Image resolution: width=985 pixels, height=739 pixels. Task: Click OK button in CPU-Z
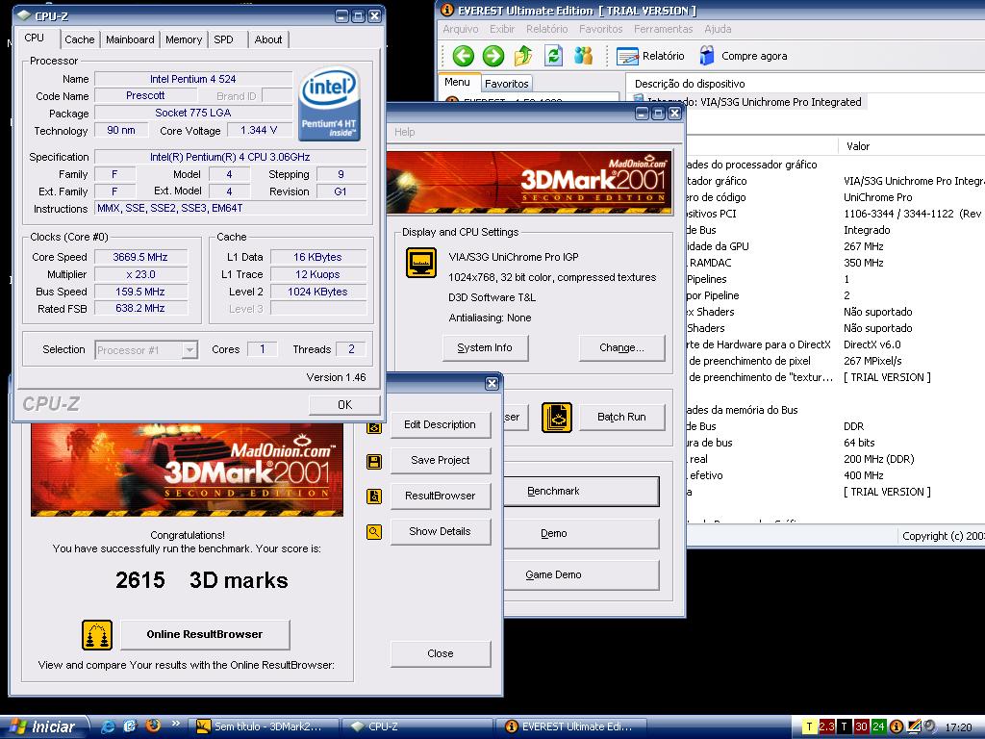coord(344,405)
